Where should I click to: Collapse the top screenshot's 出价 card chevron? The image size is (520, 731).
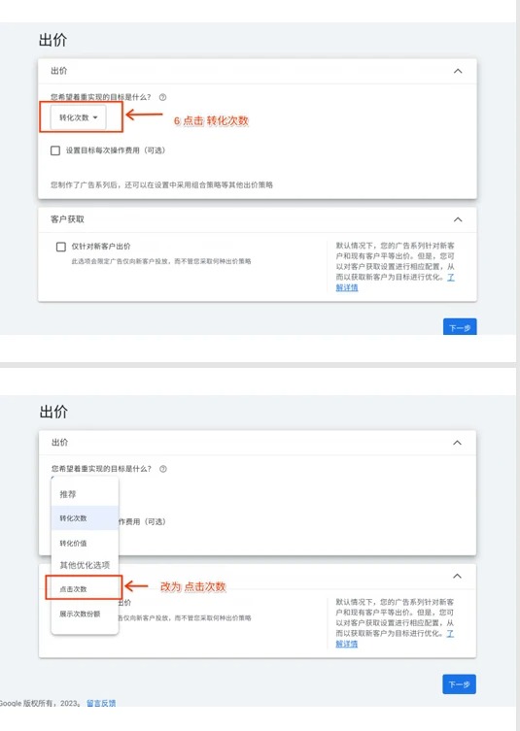[458, 71]
